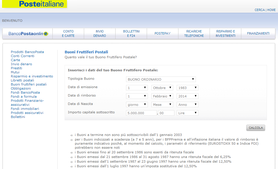The height and width of the screenshot is (169, 278).
Task: Open the FINANZIAMENTI section
Action: click(258, 33)
